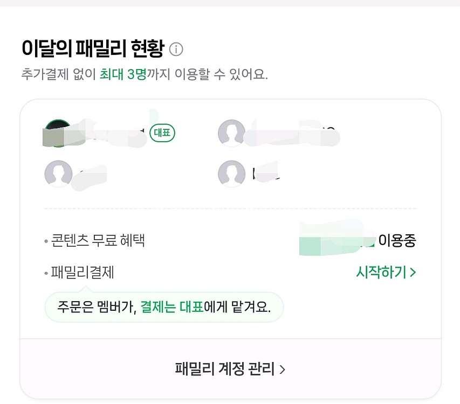
Task: Expand 패밀리 계정 관리 using its chevron arrow
Action: (x=284, y=369)
